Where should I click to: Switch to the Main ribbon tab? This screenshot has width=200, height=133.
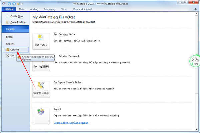[x=22, y=9]
